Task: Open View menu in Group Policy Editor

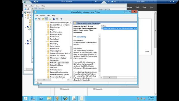Action: (x=48, y=16)
